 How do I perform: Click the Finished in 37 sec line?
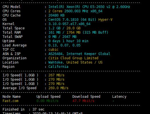tap(23, 109)
